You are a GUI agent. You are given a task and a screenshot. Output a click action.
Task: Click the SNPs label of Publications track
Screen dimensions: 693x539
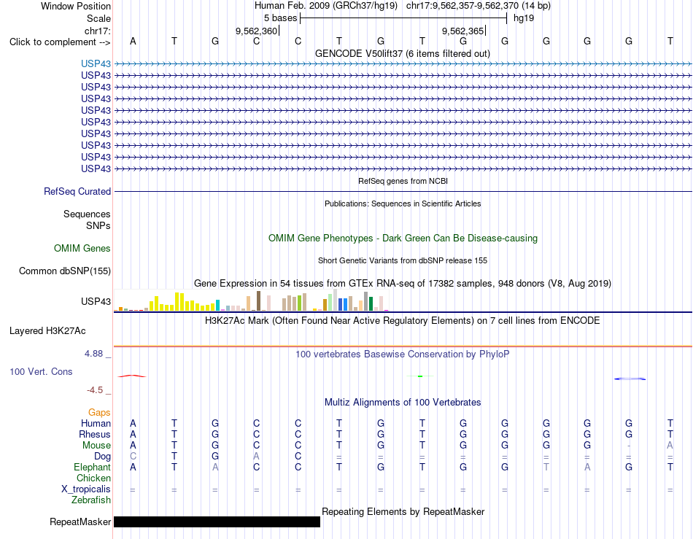[98, 226]
